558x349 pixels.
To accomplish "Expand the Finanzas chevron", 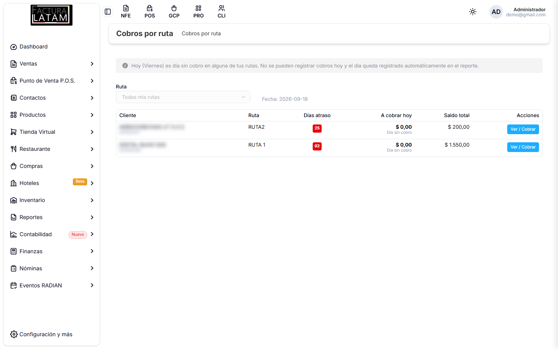I will pos(92,251).
